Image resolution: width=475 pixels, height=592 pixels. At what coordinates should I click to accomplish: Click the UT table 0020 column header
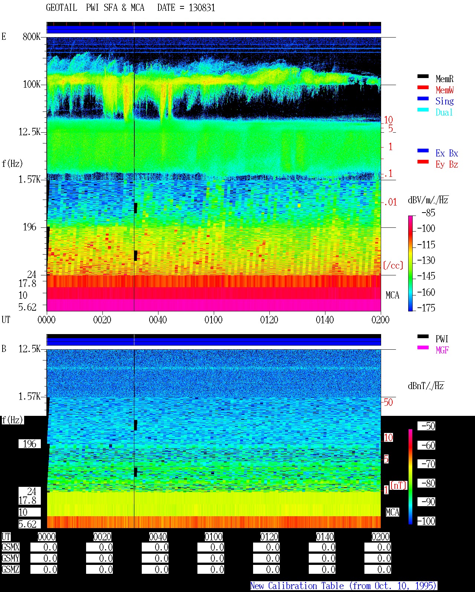(102, 537)
